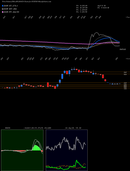Click the 349.63 value beside the EMA lines
The width and height of the screenshot is (130, 171).
tap(123, 49)
